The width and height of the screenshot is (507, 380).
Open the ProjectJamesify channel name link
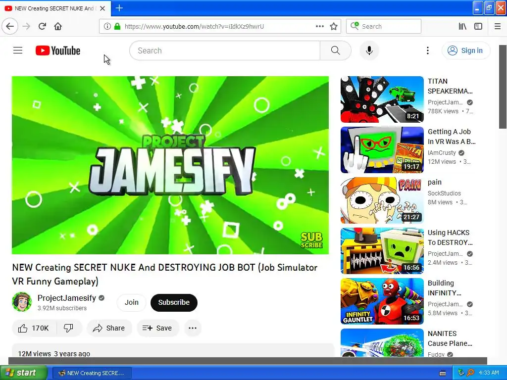67,298
